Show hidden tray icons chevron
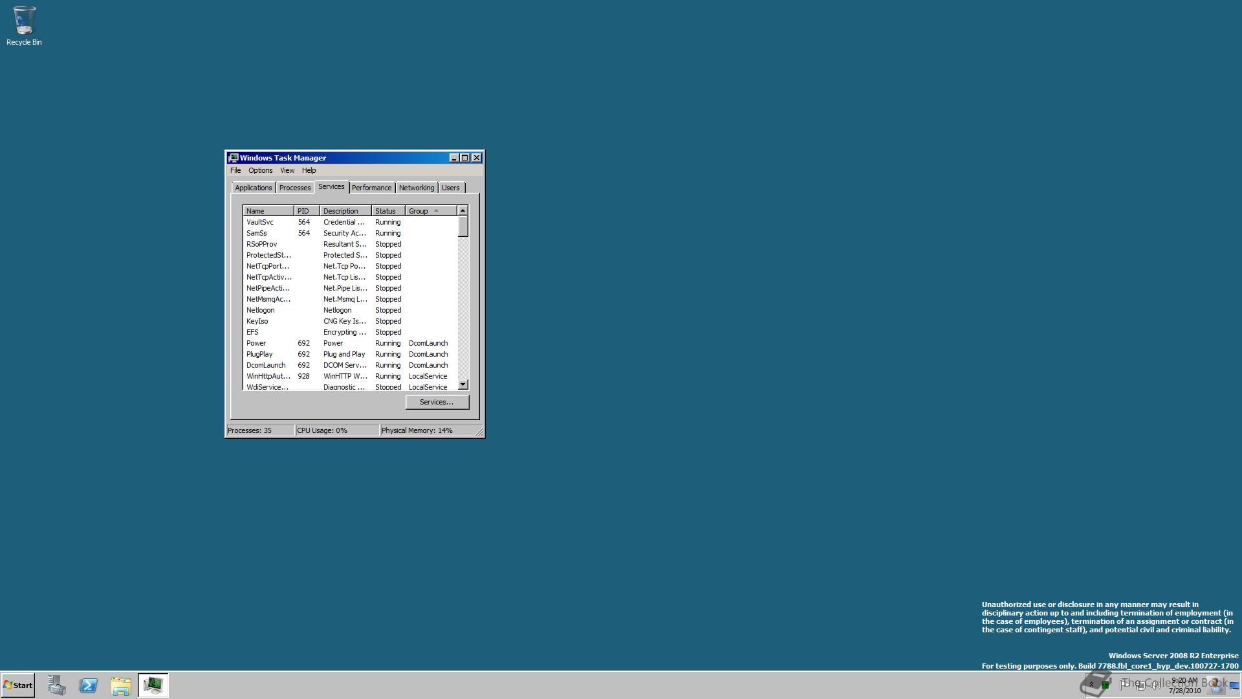The width and height of the screenshot is (1242, 699). [x=1091, y=685]
